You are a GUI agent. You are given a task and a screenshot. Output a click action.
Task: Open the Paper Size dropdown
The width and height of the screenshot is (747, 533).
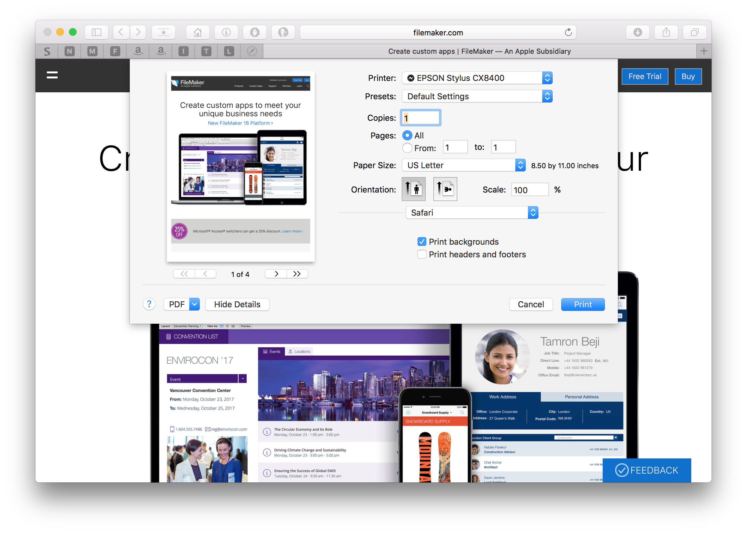click(464, 165)
